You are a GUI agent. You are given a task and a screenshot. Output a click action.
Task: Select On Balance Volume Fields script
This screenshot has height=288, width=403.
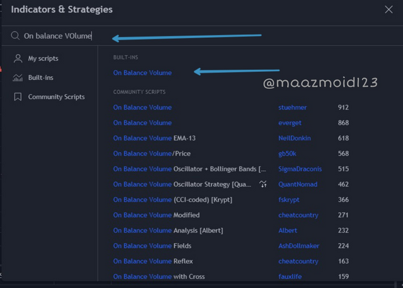152,246
